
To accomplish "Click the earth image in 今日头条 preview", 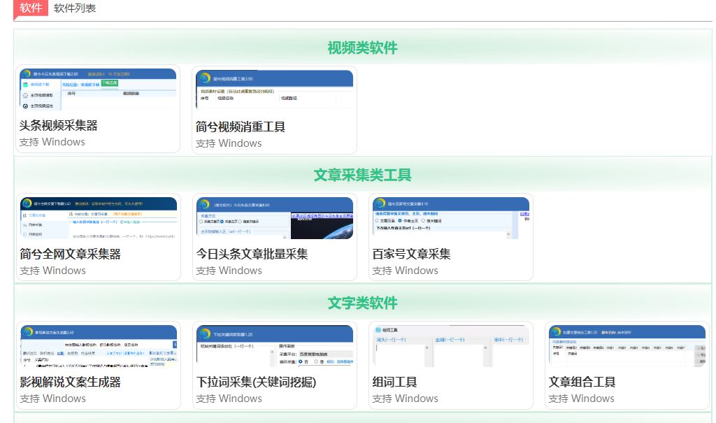I will click(322, 226).
